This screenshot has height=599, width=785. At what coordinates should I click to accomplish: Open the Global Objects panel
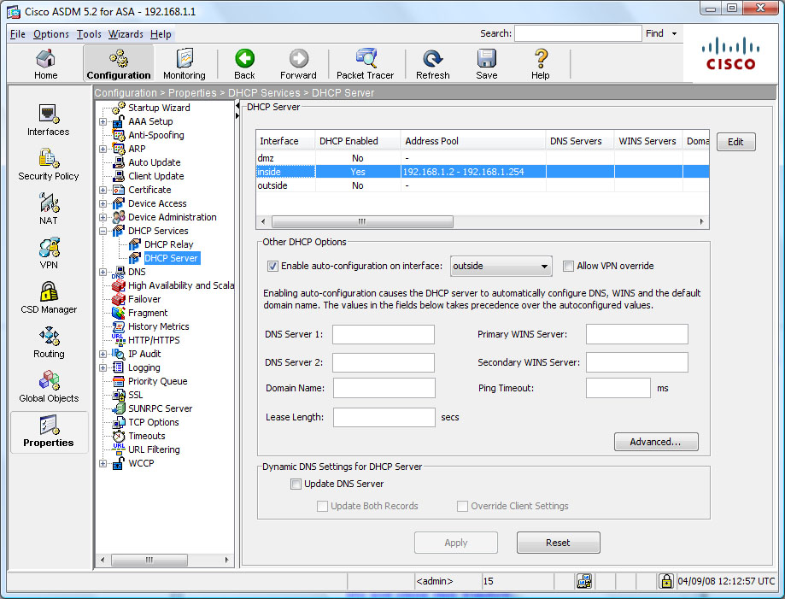click(x=49, y=386)
